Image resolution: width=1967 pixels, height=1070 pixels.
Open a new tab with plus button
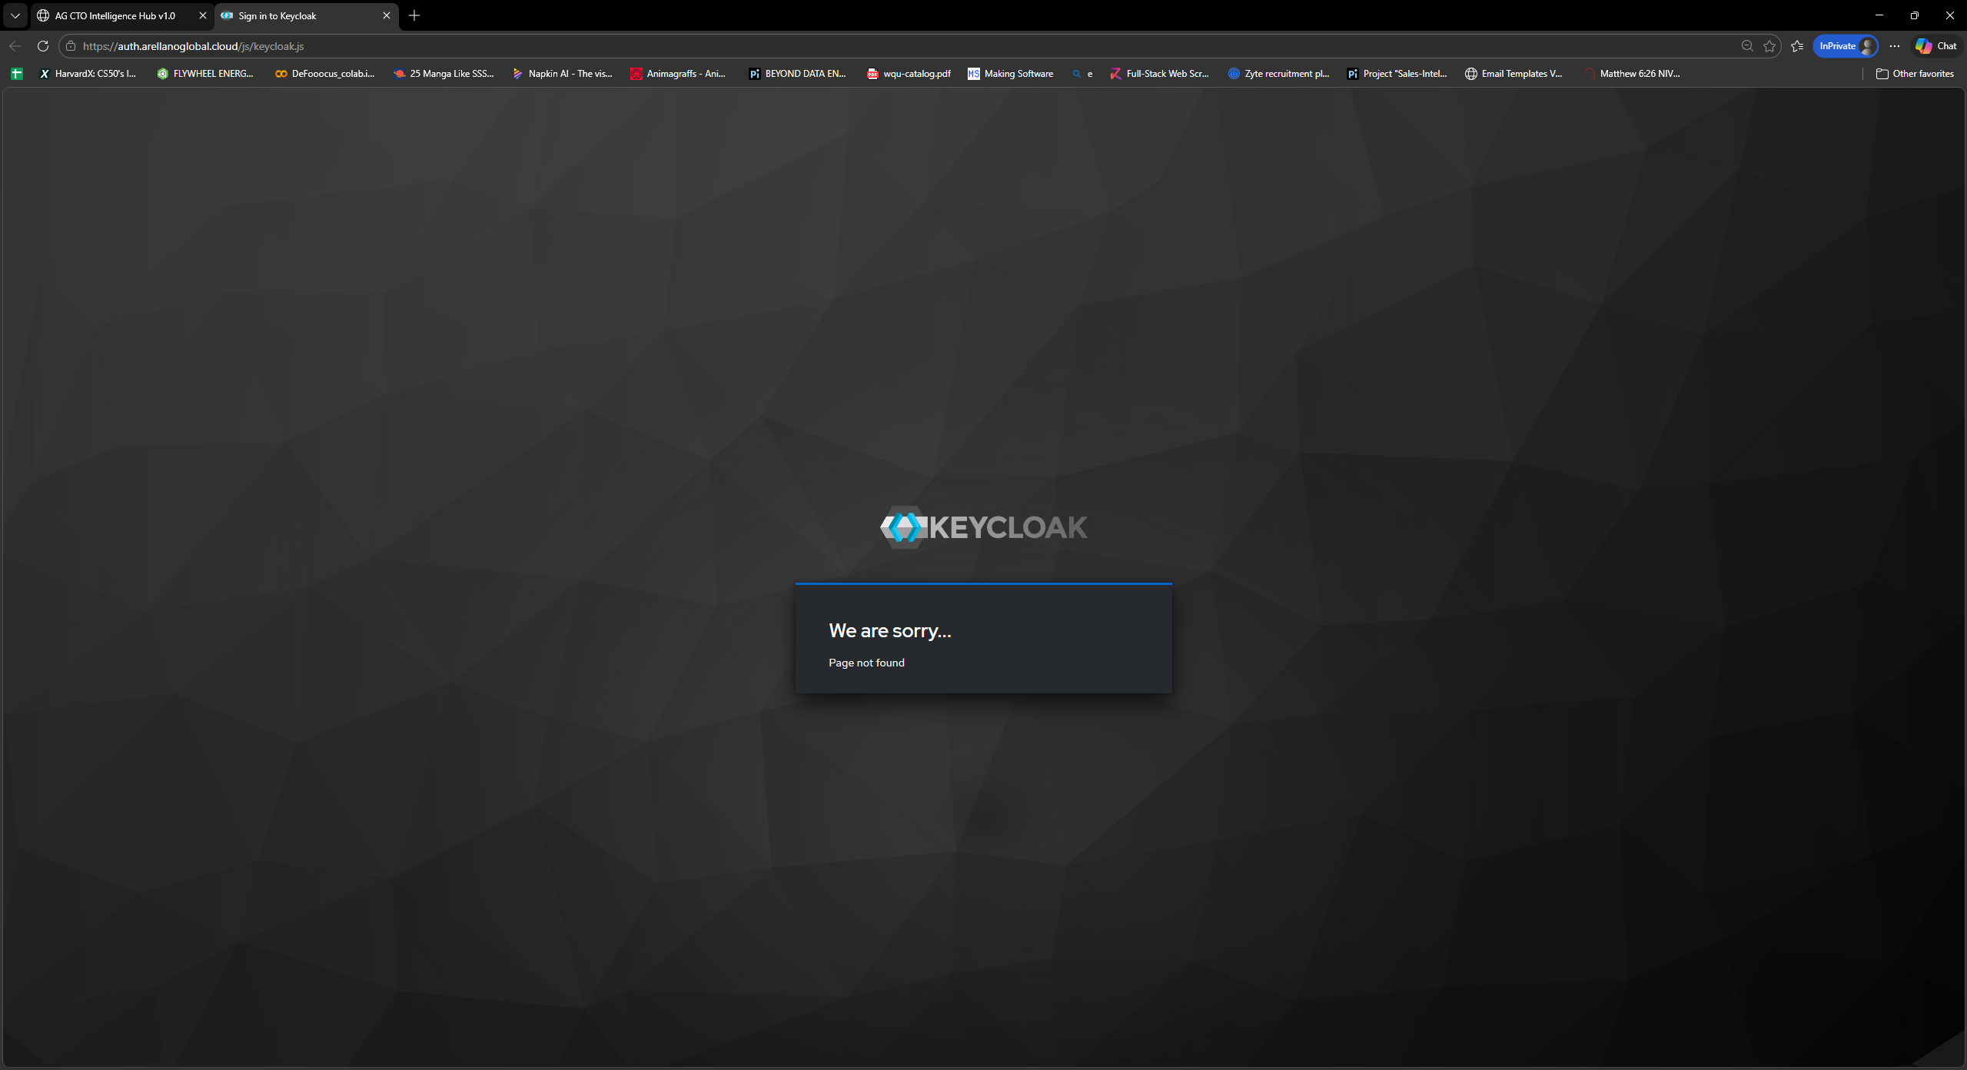pyautogui.click(x=414, y=15)
